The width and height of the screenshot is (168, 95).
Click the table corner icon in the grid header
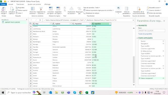click(x=30, y=24)
